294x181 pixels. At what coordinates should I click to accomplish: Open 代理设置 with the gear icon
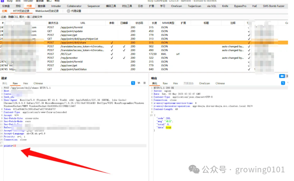[x=74, y=11]
